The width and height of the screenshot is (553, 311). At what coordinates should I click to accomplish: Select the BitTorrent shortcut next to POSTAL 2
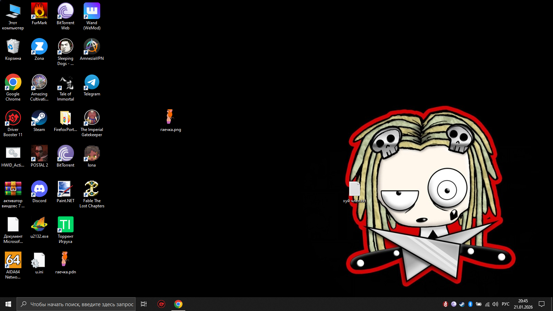(65, 156)
